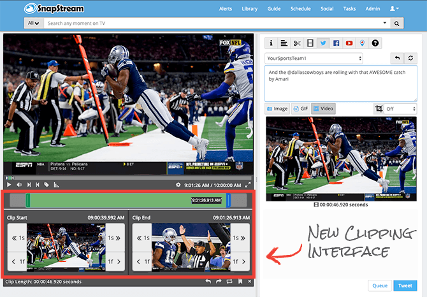This screenshot has height=297, width=427.
Task: Open the Facebook sharing tab
Action: point(336,43)
